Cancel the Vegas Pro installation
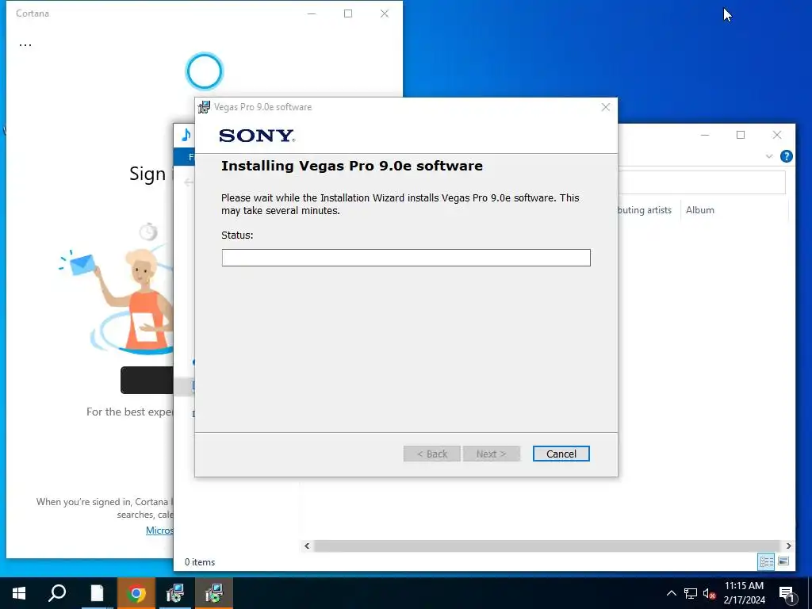812x609 pixels. point(561,454)
